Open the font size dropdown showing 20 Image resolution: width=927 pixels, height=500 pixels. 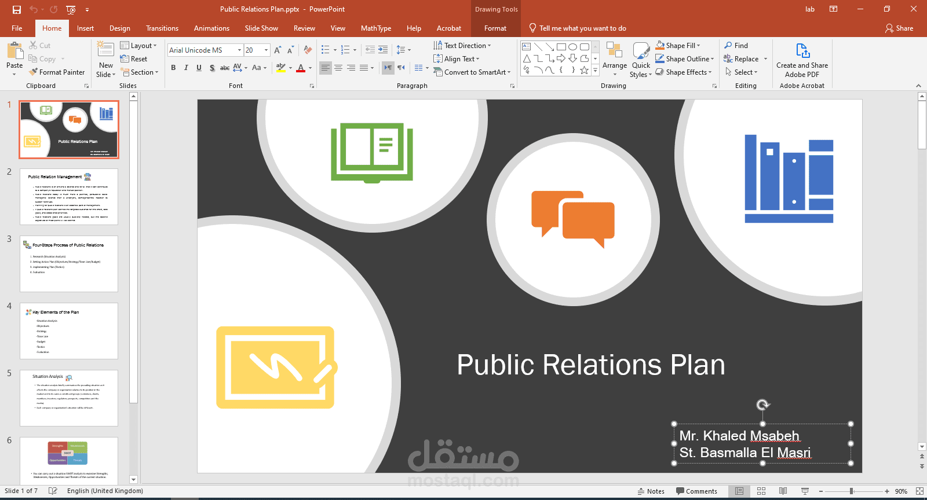click(x=267, y=50)
